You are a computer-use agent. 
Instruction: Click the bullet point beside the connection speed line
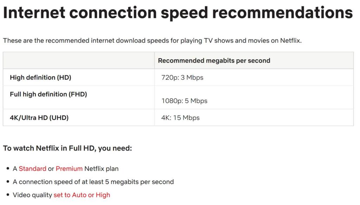(8, 182)
